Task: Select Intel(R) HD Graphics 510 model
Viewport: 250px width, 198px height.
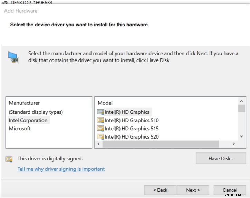Action: click(x=132, y=120)
